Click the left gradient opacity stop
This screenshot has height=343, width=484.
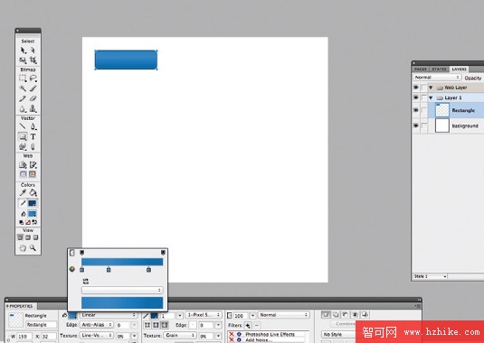pos(81,253)
